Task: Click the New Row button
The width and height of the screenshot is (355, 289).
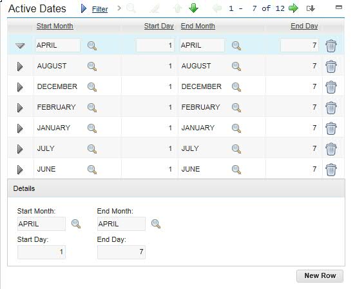Action: 320,275
